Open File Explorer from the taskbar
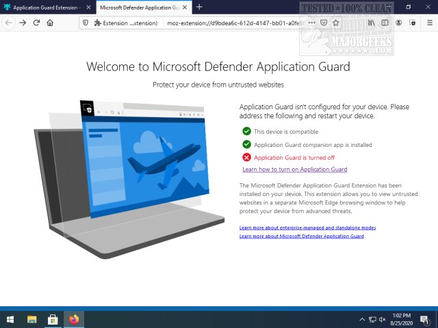The height and width of the screenshot is (328, 438). point(32,319)
